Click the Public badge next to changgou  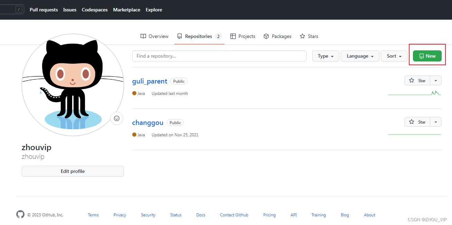click(x=175, y=123)
